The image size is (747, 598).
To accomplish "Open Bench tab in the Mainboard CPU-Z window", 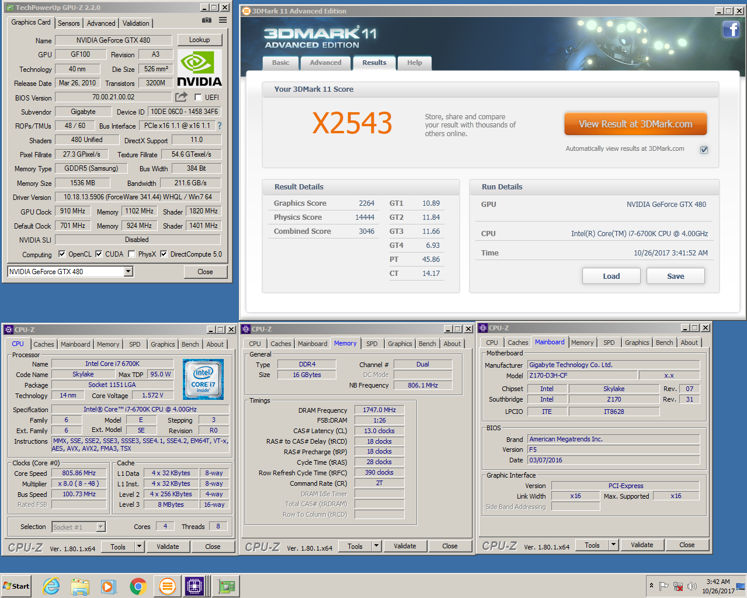I will [x=664, y=343].
